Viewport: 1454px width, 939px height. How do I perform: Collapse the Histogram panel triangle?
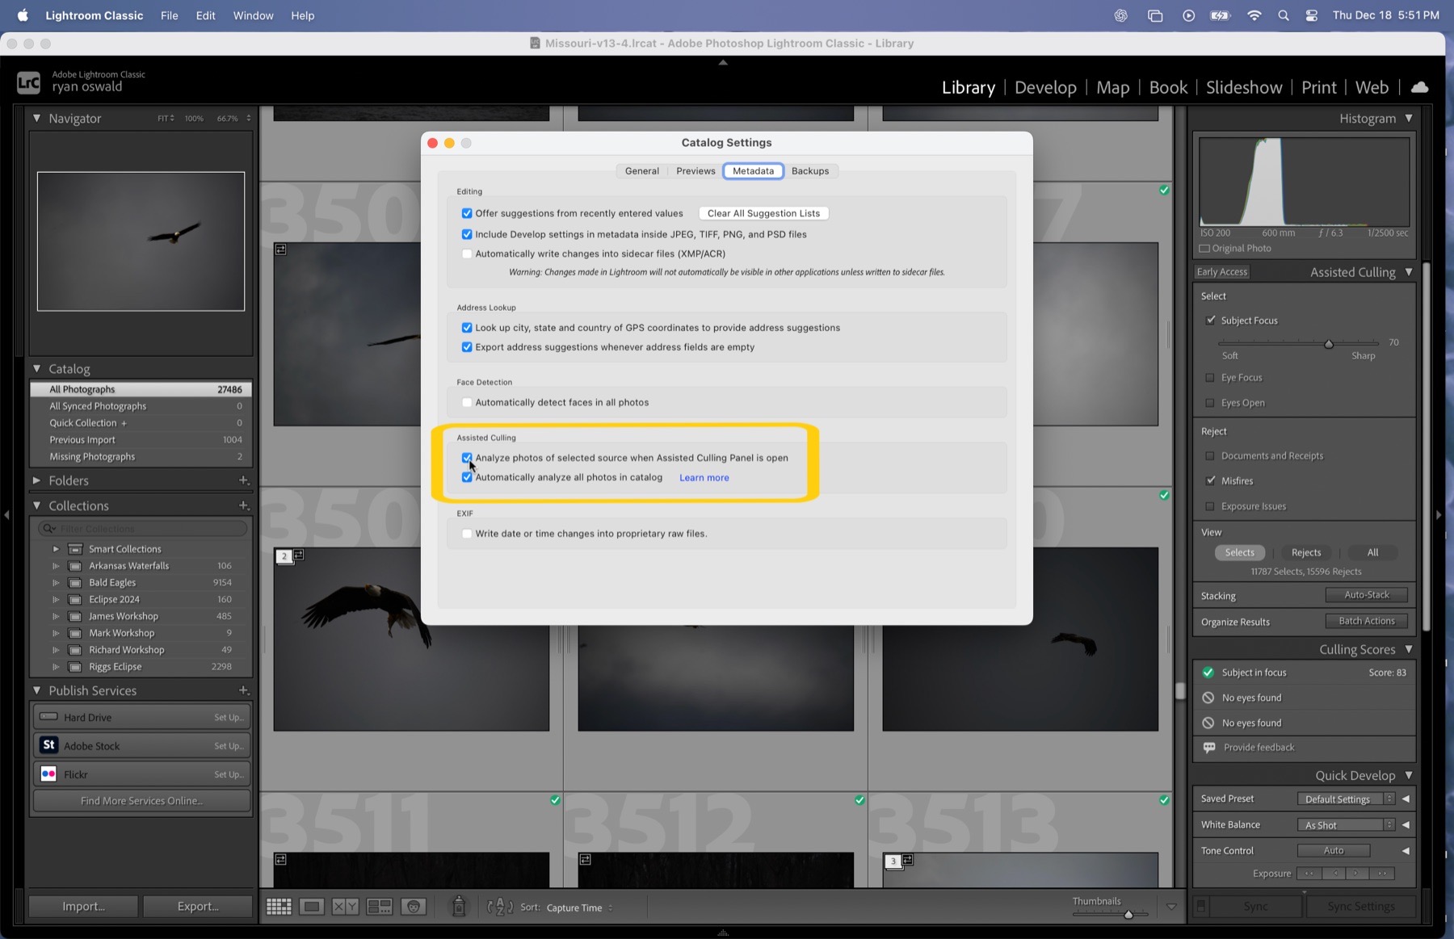(x=1409, y=118)
